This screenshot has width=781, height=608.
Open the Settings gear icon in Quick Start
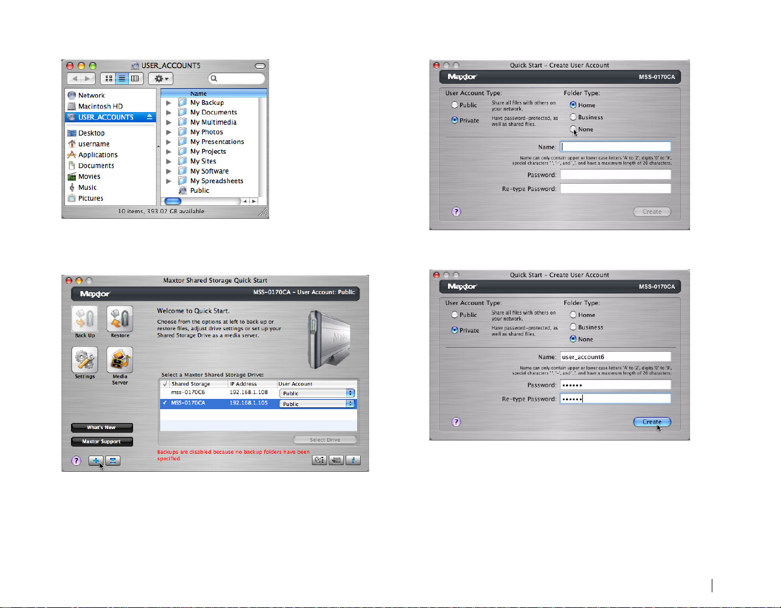pyautogui.click(x=84, y=360)
